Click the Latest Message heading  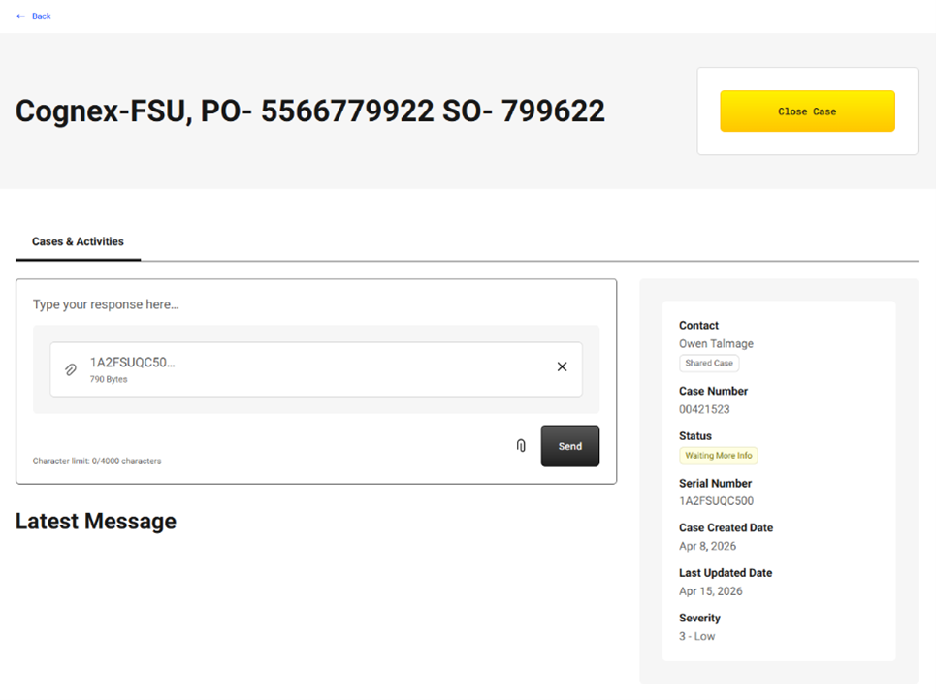coord(95,521)
